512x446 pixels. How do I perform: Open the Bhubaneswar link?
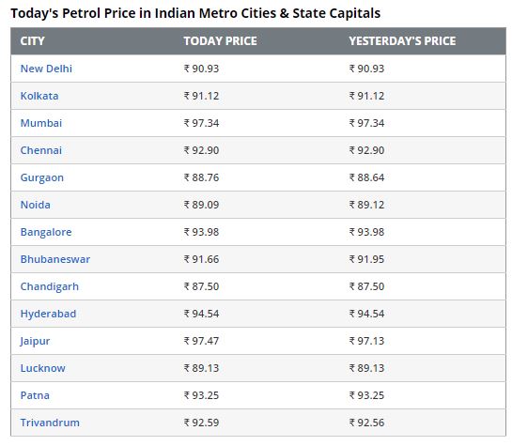55,259
